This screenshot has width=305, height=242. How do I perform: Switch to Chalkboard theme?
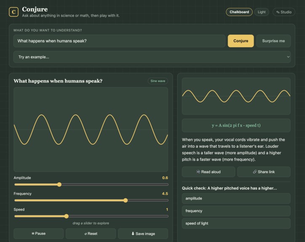239,12
